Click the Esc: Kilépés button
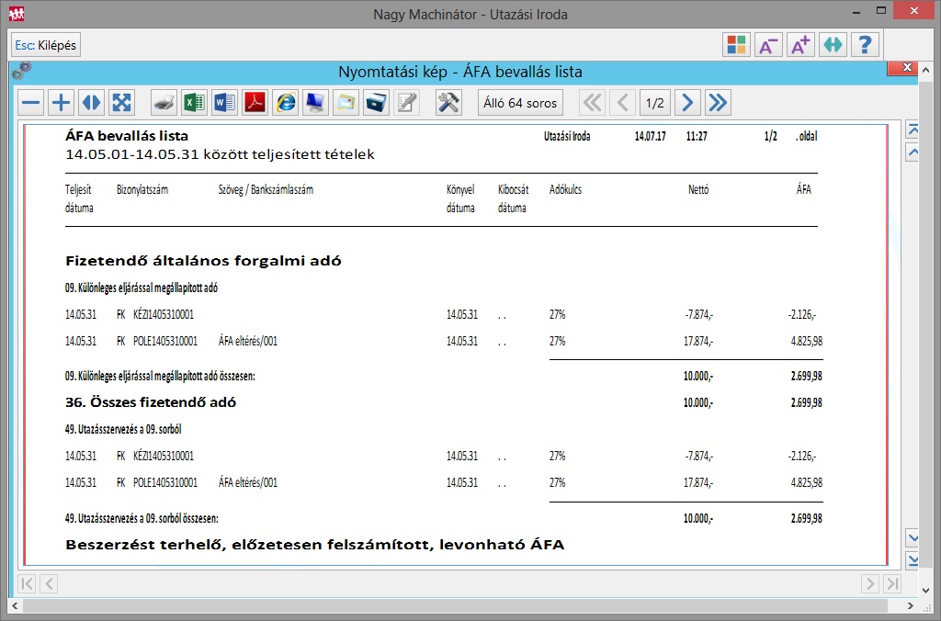The width and height of the screenshot is (941, 621). pos(46,45)
